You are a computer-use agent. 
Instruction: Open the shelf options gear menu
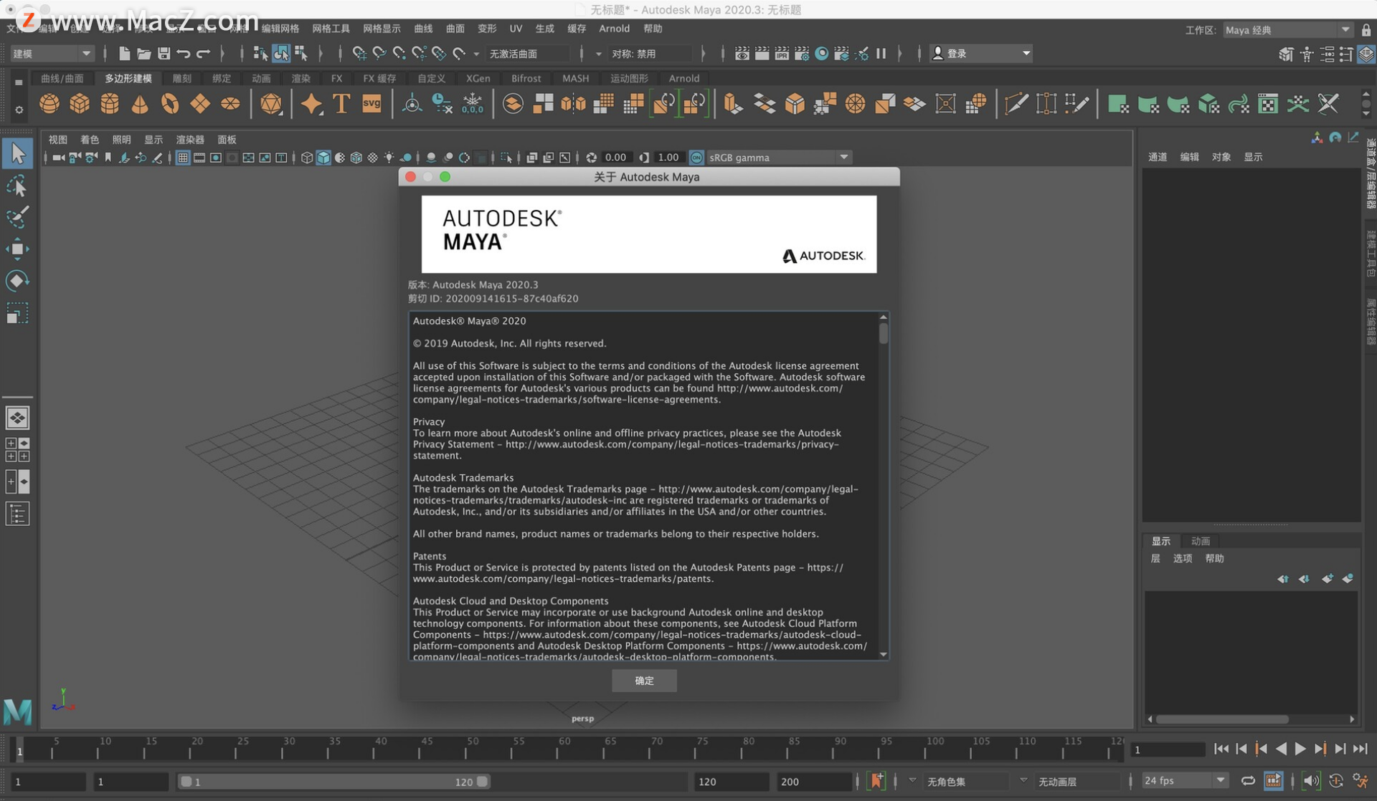[x=19, y=110]
